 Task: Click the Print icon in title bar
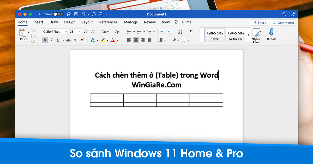point(101,14)
